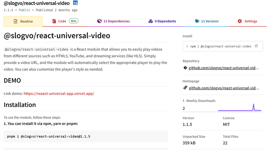Click the large readme package heading
Image resolution: width=272 pixels, height=150 pixels.
(x=57, y=36)
